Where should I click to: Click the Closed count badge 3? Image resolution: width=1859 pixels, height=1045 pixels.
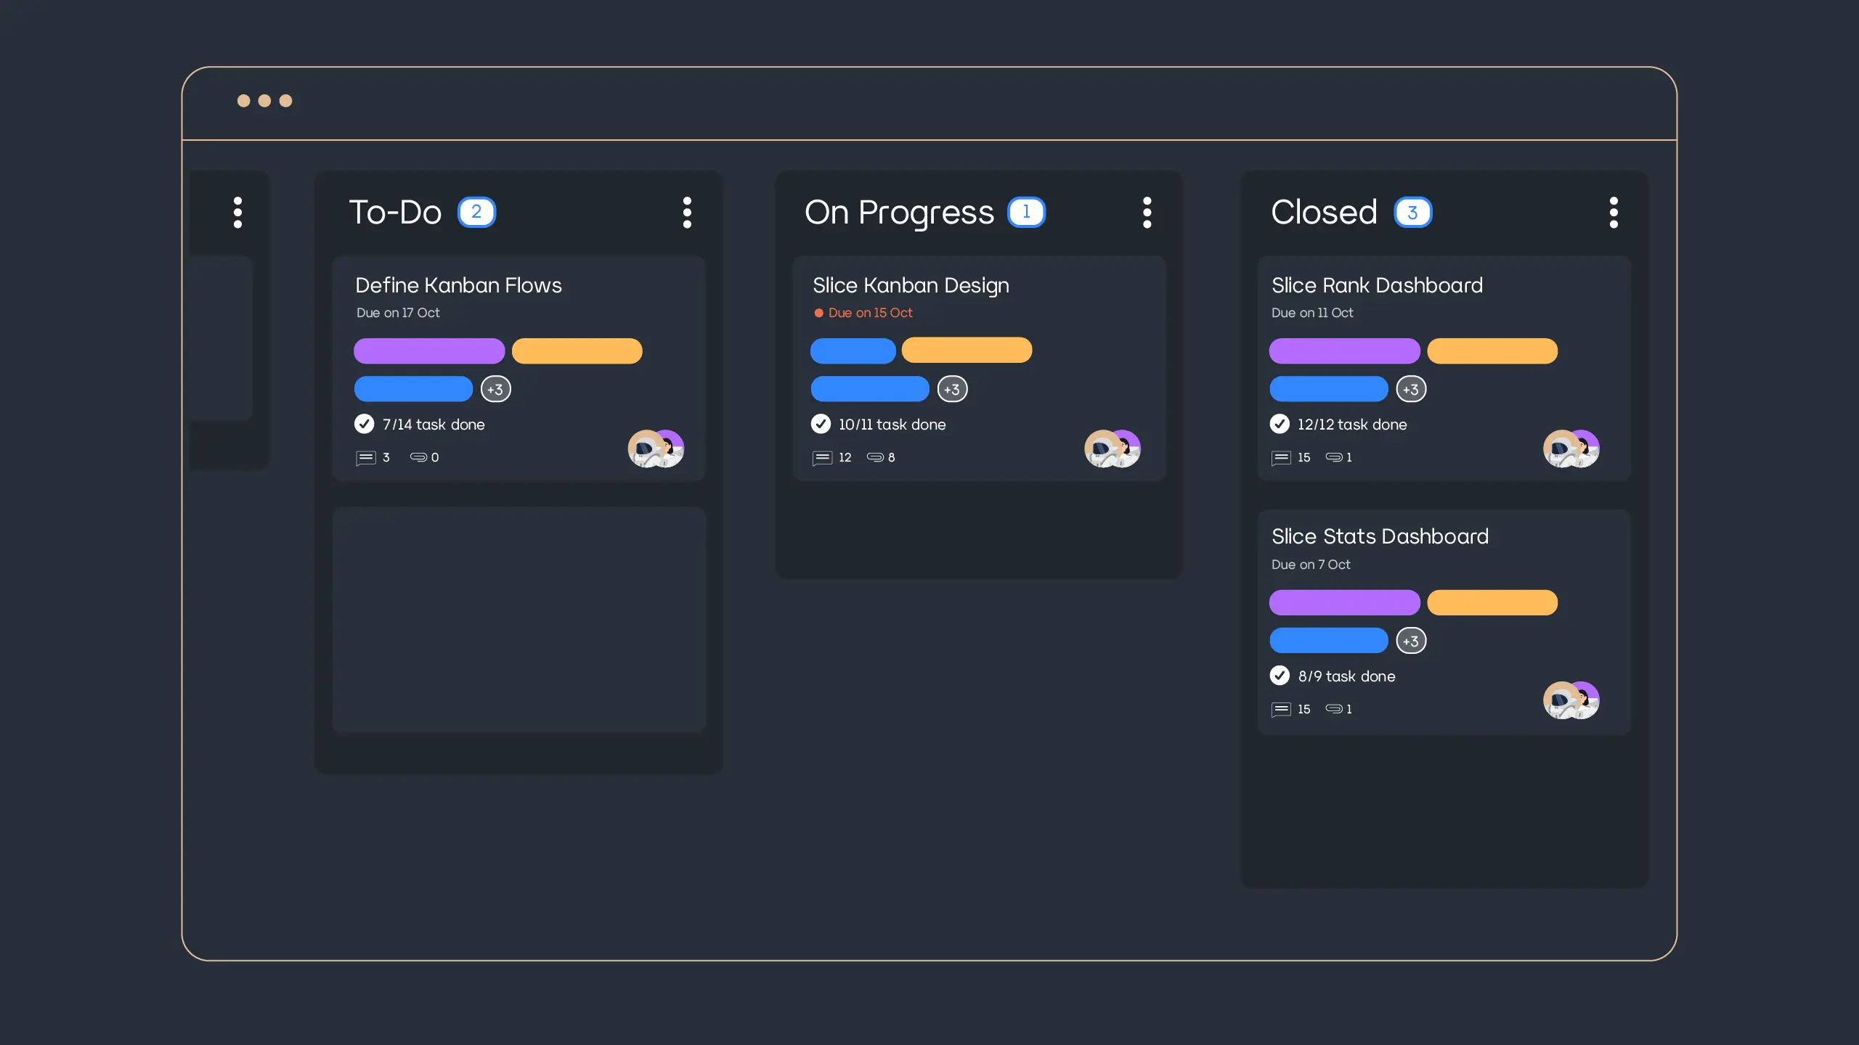(1412, 212)
